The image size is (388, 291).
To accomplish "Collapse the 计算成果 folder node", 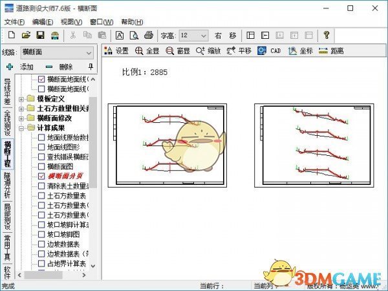I will point(21,128).
